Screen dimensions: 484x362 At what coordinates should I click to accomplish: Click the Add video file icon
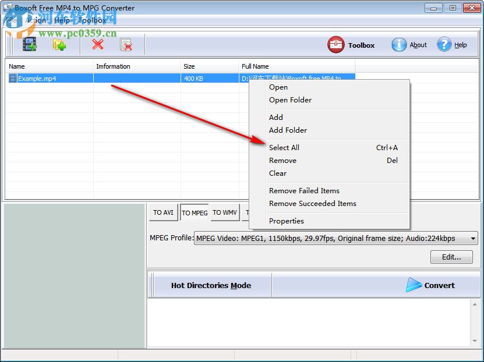pyautogui.click(x=29, y=44)
